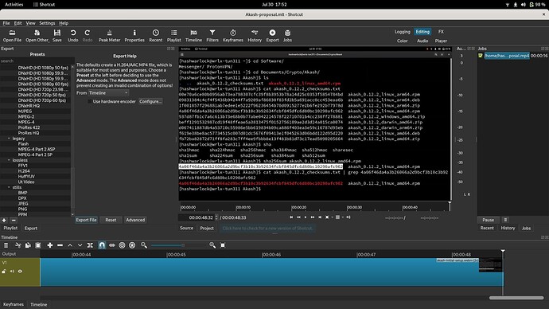Collapse the stills presets group

point(9,187)
